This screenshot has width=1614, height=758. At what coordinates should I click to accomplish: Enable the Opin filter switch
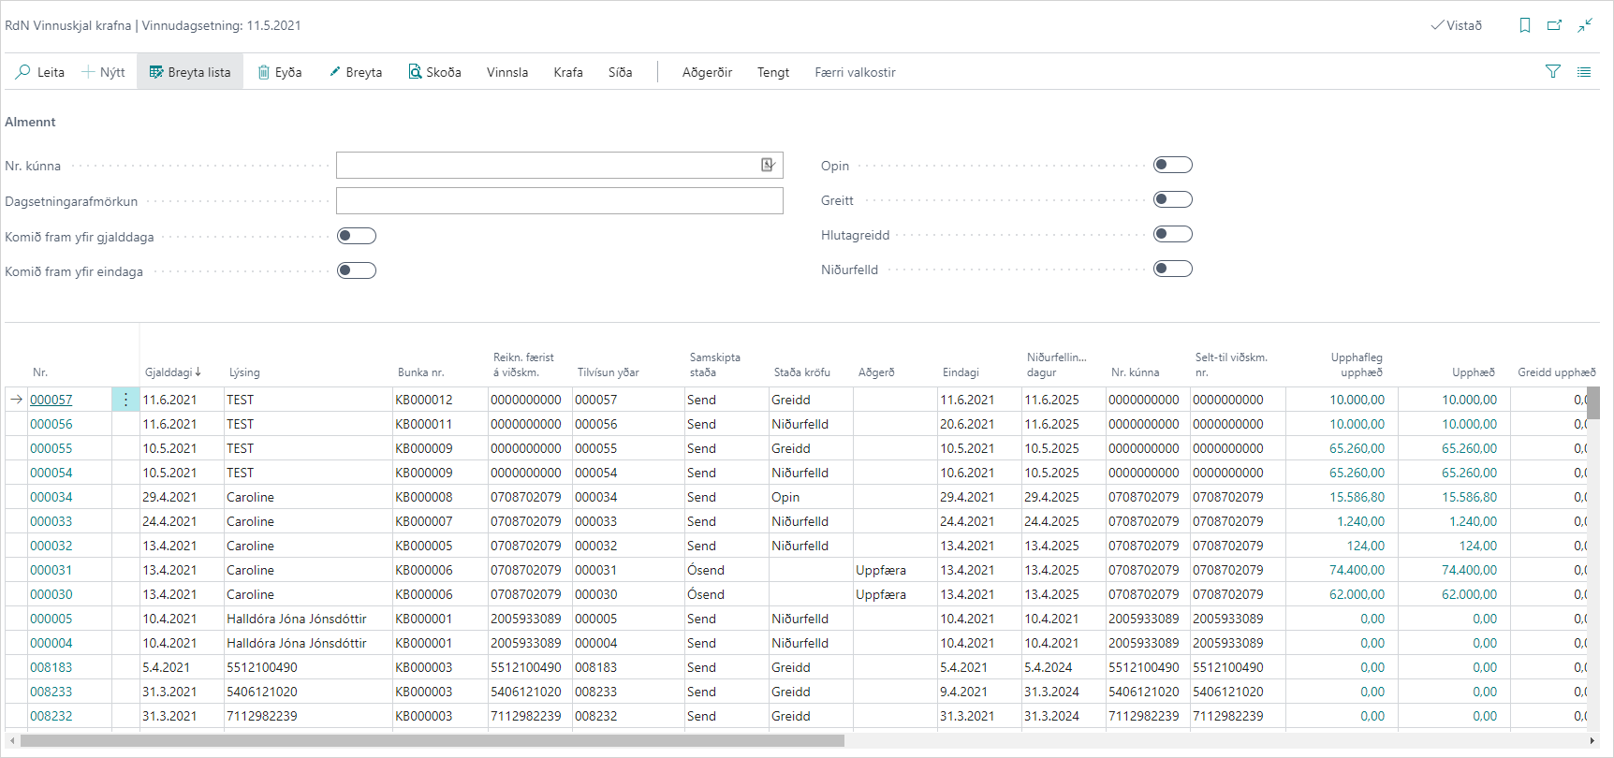coord(1173,165)
